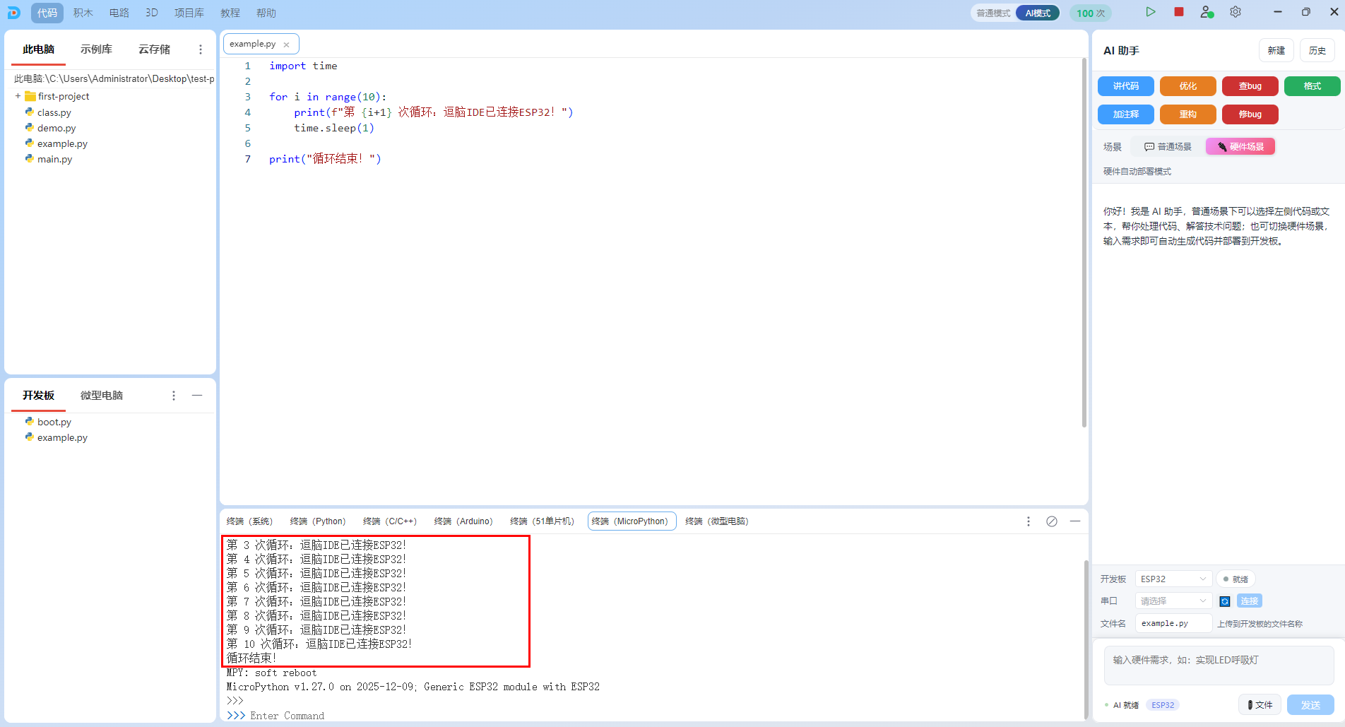Collapse the board panel with minus icon
Image resolution: width=1345 pixels, height=727 pixels.
197,396
